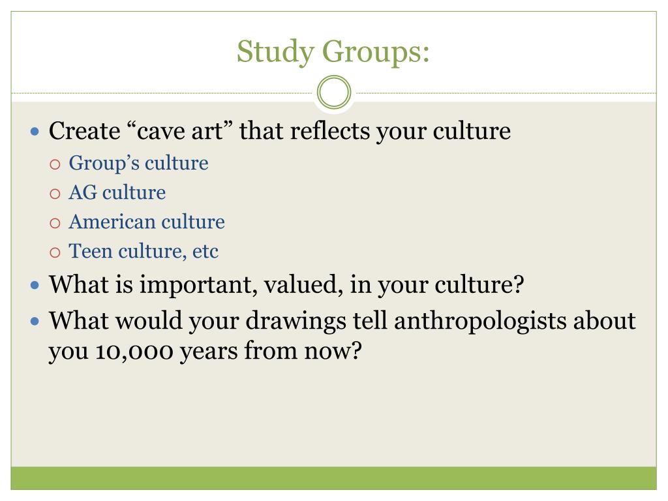Select the 'Create cave art' bullet line
Screen dimensions: 668x501
[x=279, y=130]
